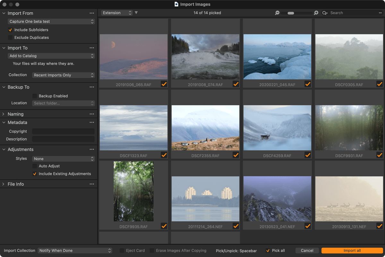
Task: Click the "14 of 14 picked" status text
Action: (207, 13)
